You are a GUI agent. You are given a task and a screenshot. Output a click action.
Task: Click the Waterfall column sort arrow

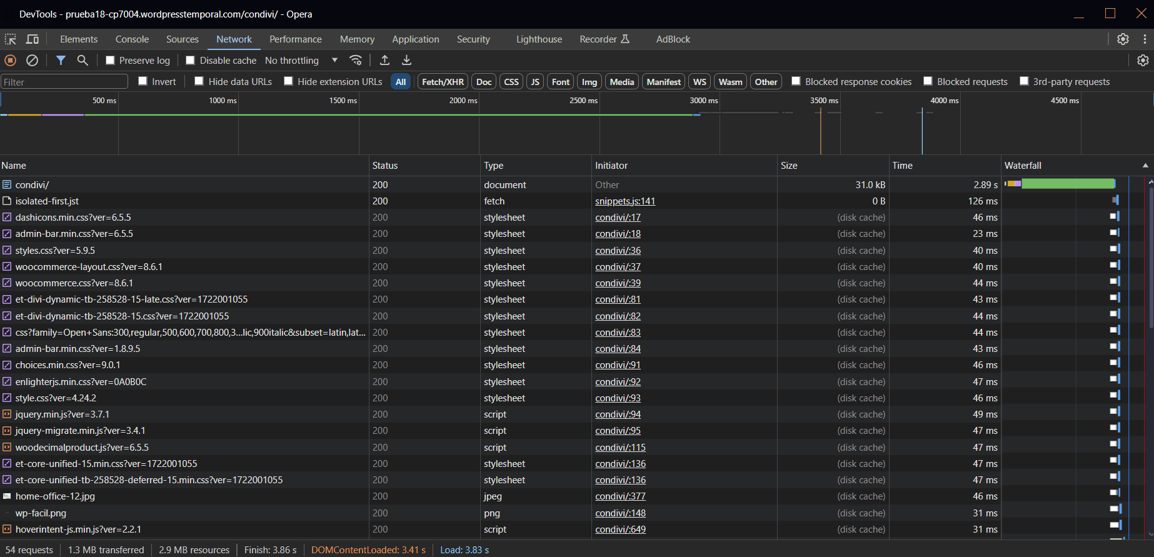pos(1145,166)
